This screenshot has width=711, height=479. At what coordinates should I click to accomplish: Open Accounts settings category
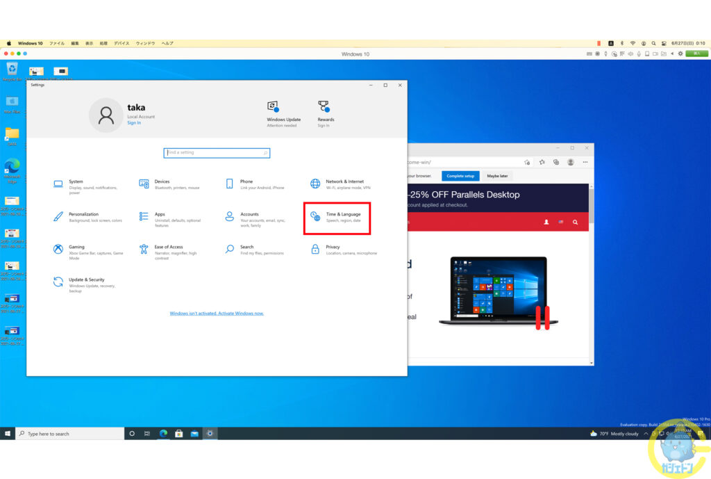tap(256, 219)
